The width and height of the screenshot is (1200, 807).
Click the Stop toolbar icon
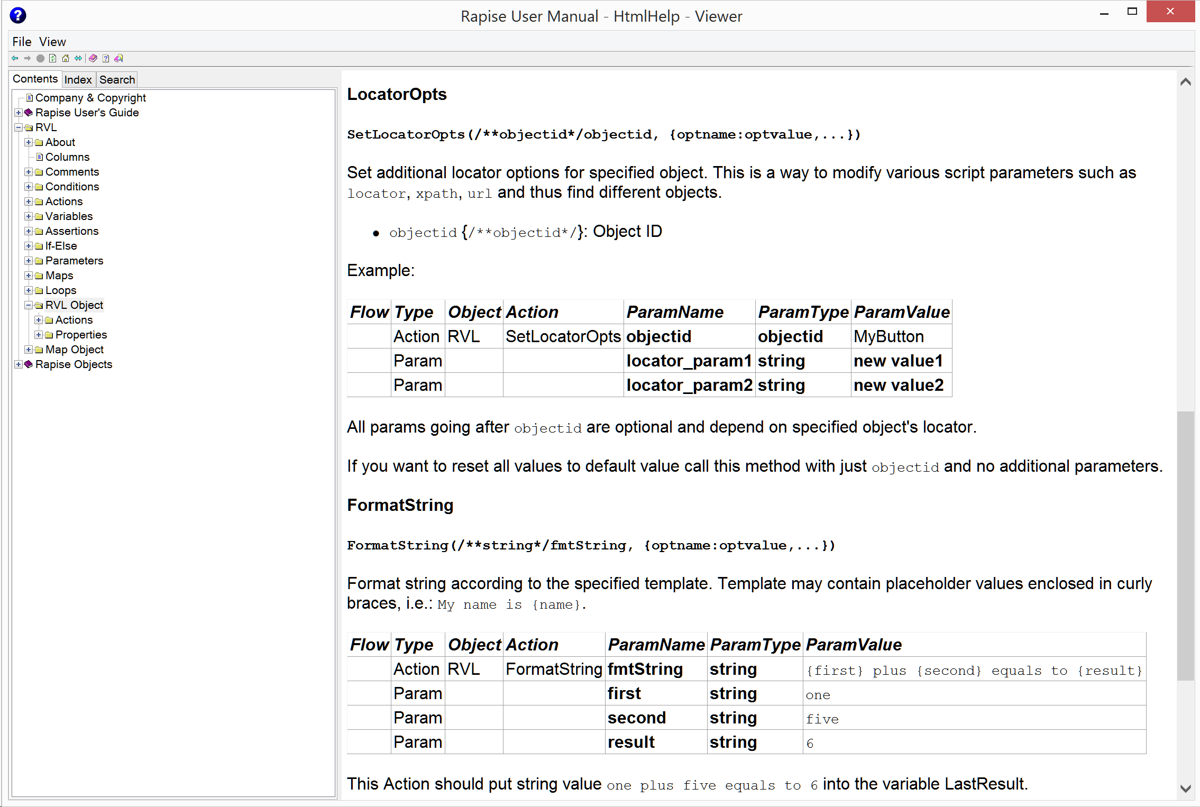pyautogui.click(x=40, y=58)
